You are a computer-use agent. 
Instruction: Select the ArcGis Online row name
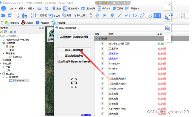click(x=116, y=89)
